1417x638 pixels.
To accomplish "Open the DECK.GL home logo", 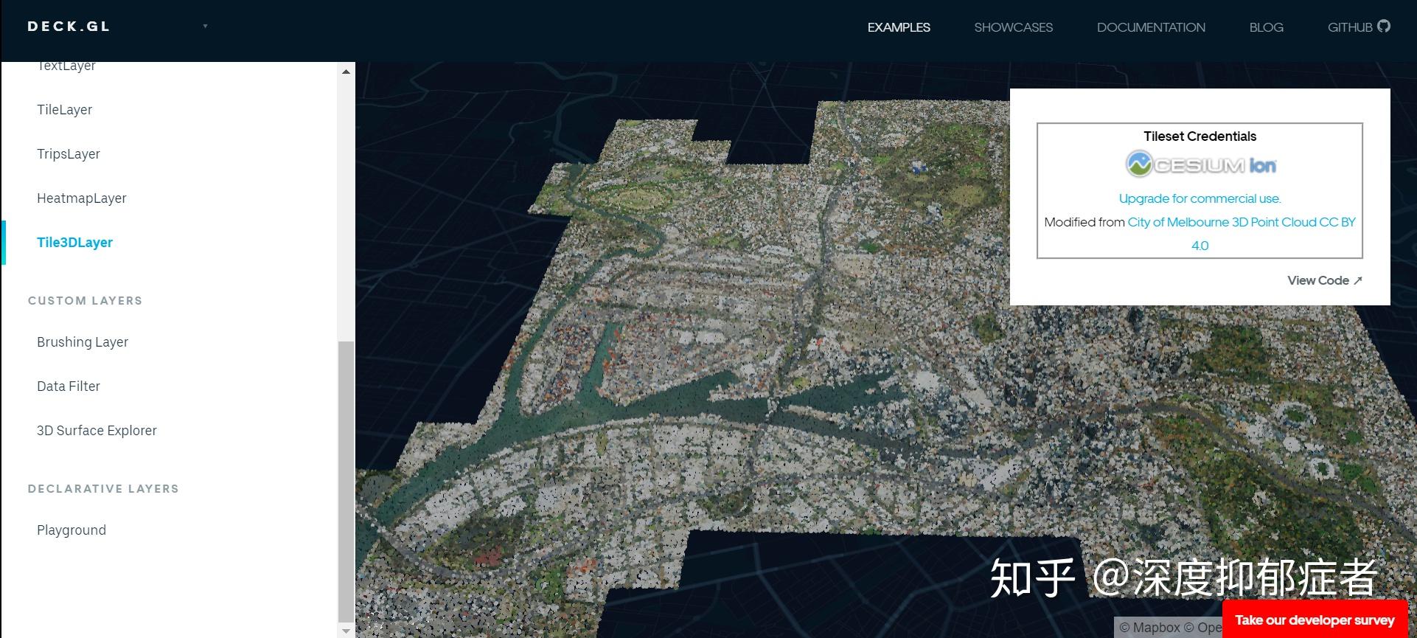I will [69, 27].
